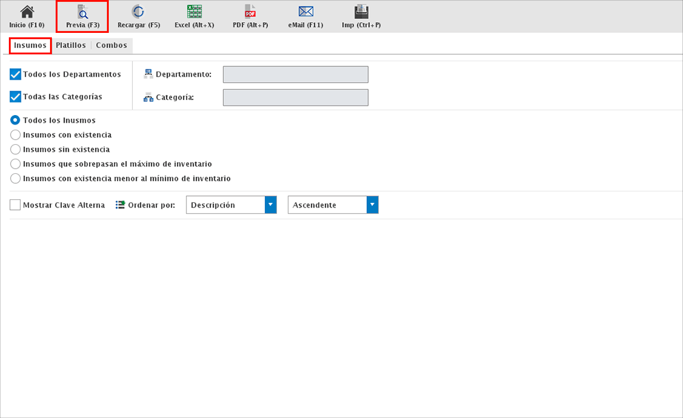Viewport: 683px width, 418px height.
Task: Select Insumos que sobrepasan el máximo
Action: pos(16,164)
